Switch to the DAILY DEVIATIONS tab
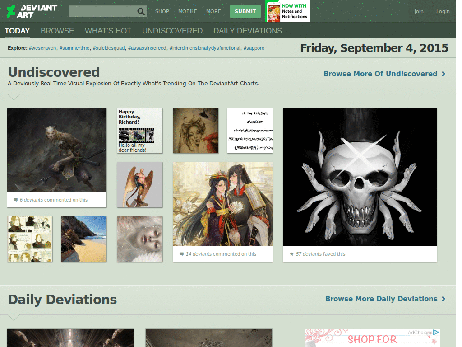Viewport: 462px width, 347px height. pos(248,31)
